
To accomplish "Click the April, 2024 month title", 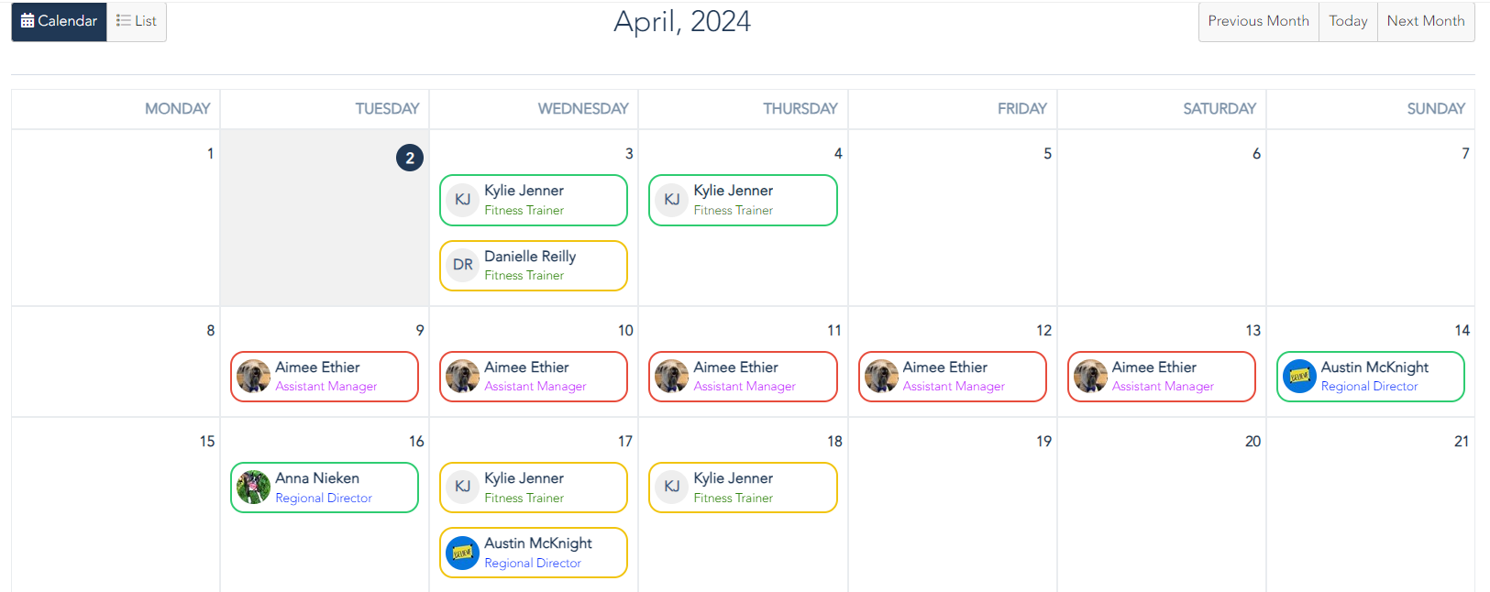I will coord(682,21).
